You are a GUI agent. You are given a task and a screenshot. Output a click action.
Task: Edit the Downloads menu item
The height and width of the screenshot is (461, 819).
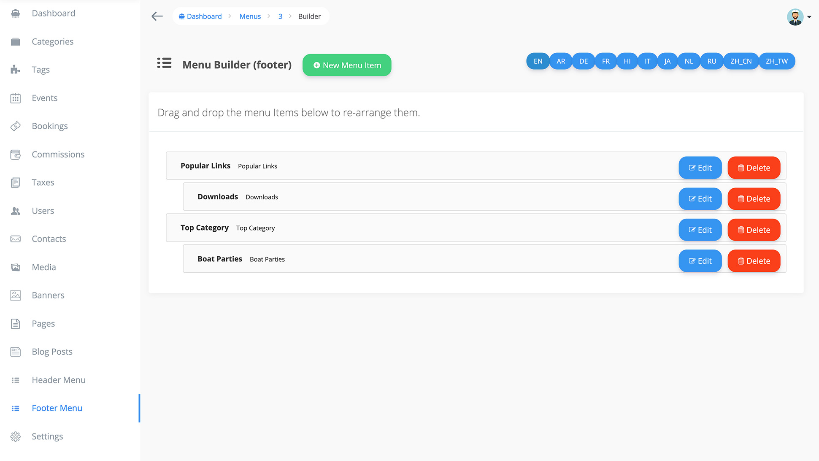[x=700, y=198]
